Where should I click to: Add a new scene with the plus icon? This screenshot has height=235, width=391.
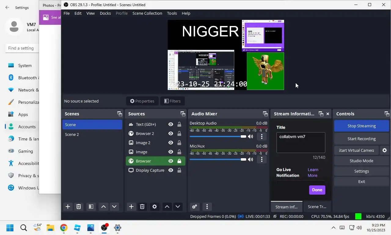click(x=68, y=207)
